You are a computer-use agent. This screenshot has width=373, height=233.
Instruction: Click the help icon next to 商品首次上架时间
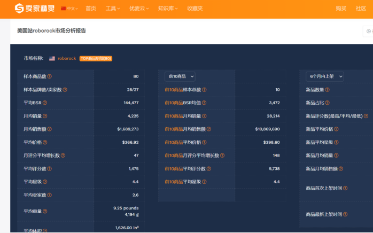click(x=346, y=188)
